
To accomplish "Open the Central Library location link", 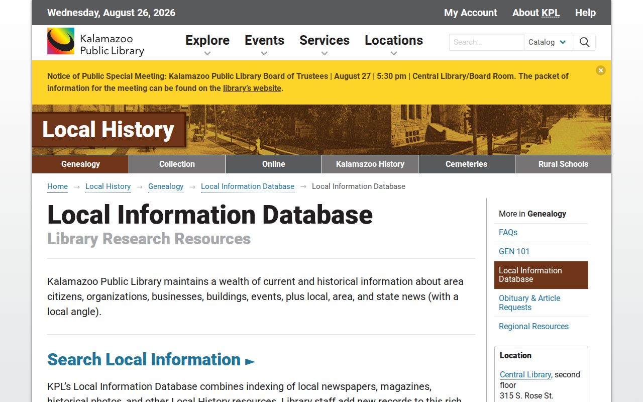I will point(525,375).
